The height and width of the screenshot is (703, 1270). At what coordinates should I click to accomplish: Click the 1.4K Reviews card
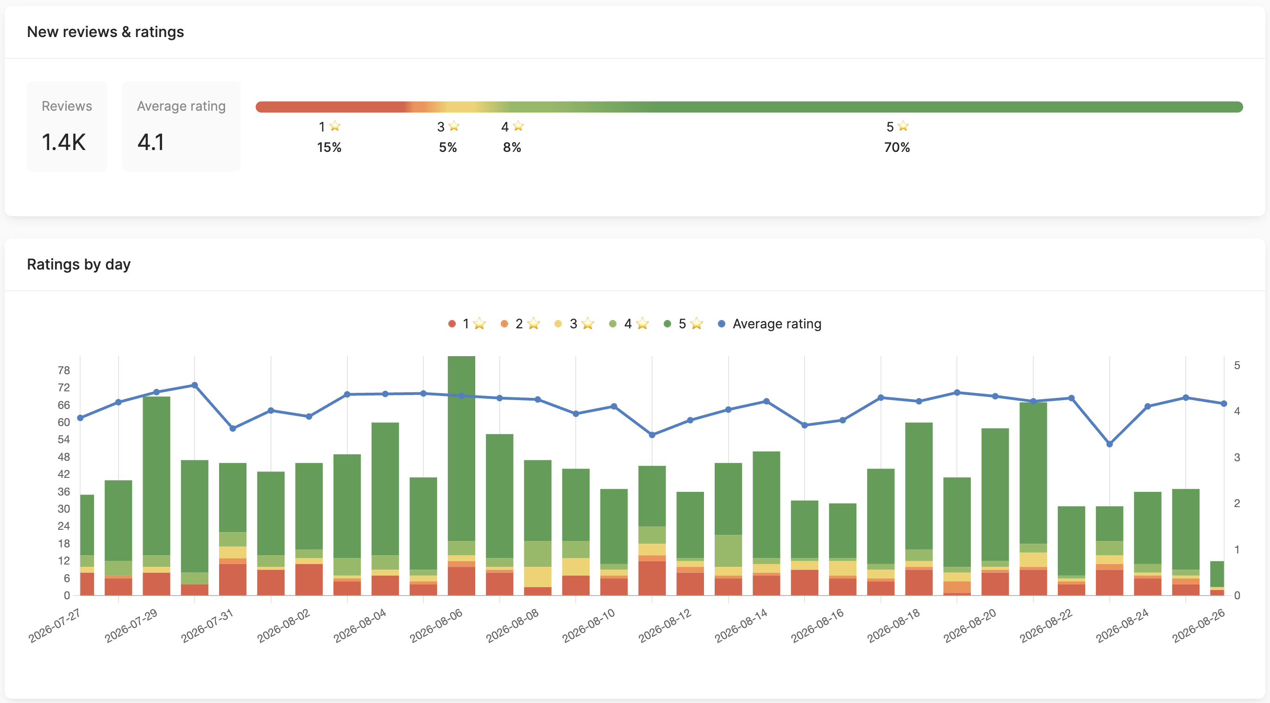pos(67,126)
